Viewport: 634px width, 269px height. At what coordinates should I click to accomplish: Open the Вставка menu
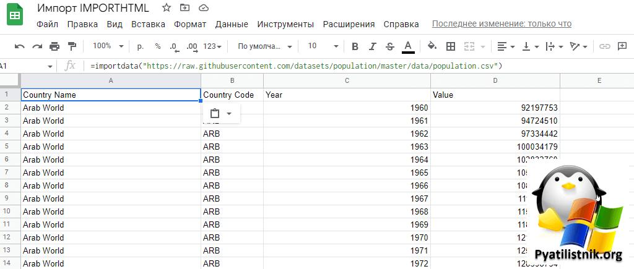click(x=148, y=25)
